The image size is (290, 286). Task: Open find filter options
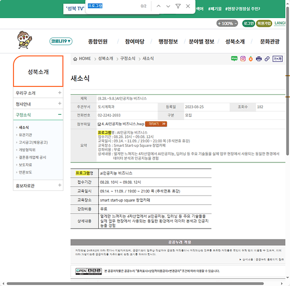178,6
